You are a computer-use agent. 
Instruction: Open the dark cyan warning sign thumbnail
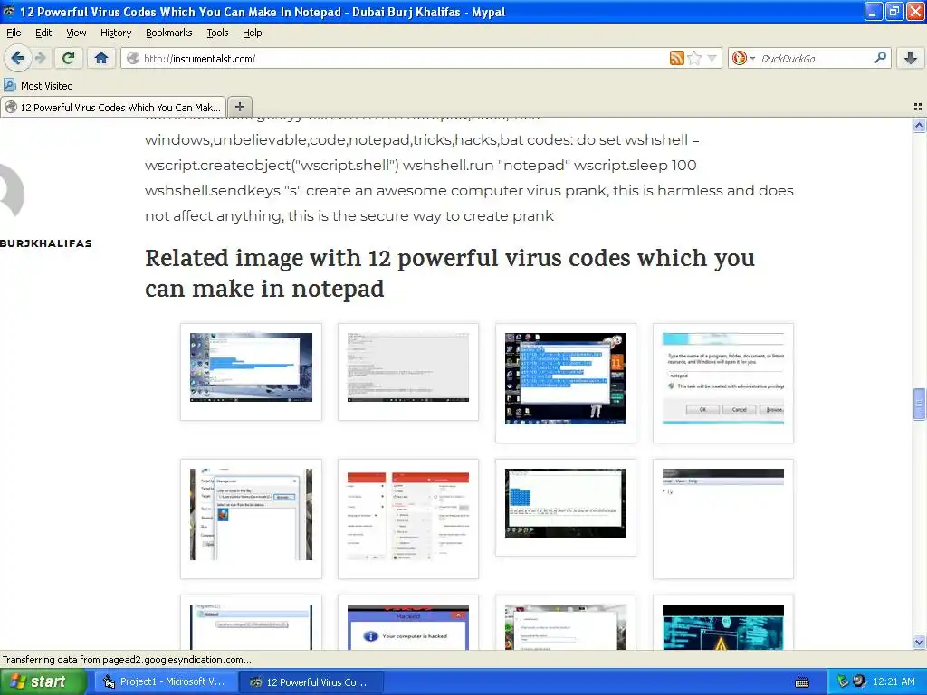coord(723,627)
